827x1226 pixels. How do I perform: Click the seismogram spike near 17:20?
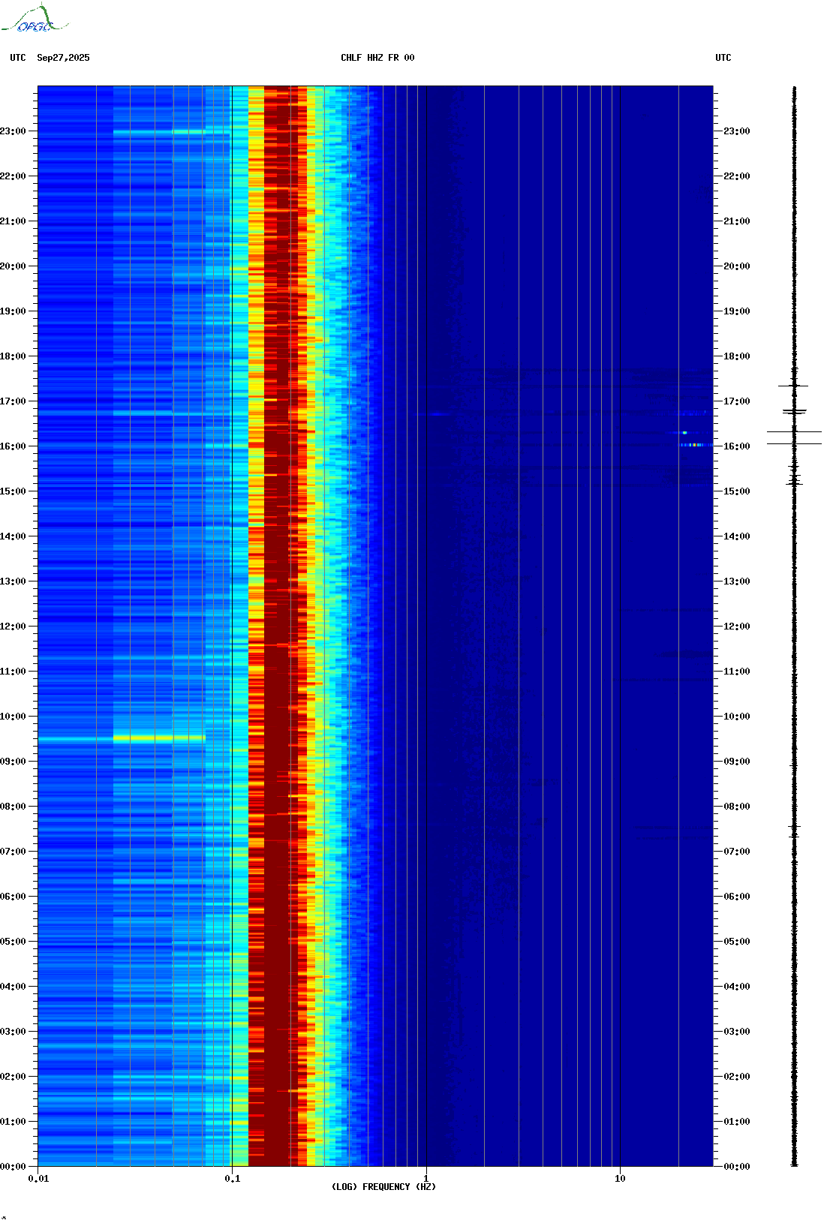[793, 386]
